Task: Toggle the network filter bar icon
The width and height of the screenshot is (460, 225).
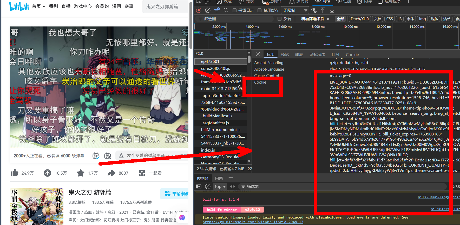Action: point(217,10)
